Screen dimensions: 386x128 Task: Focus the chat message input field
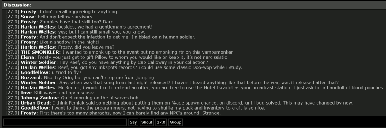point(65,122)
